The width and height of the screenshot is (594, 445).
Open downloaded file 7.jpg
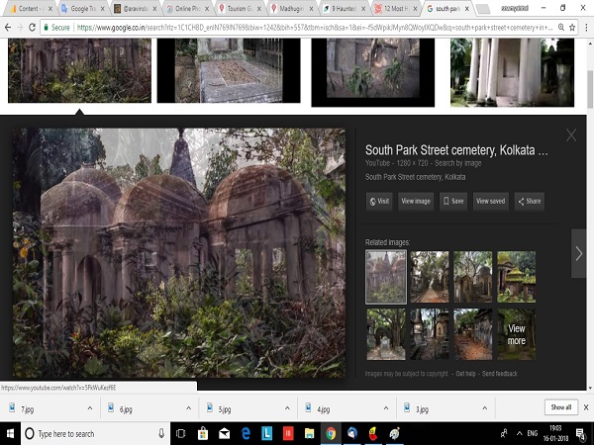pos(28,409)
